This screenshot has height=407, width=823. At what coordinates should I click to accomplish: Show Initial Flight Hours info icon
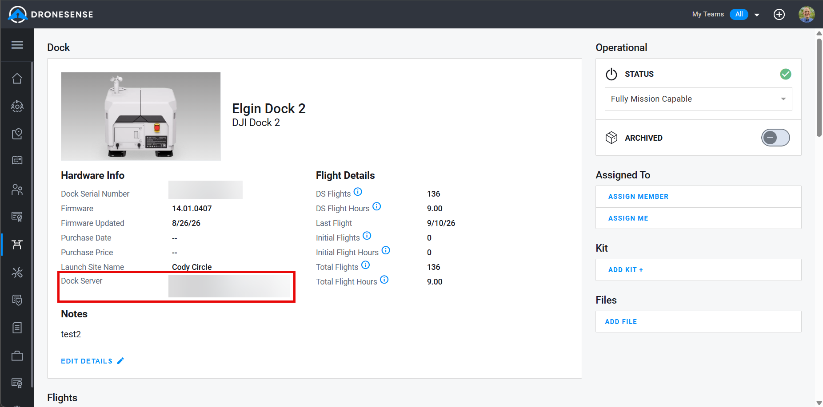386,250
